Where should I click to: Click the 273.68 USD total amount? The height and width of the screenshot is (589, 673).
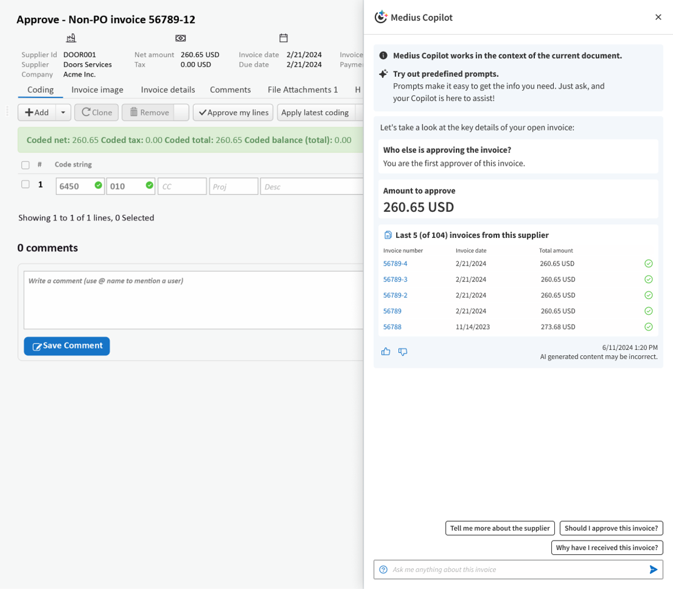(558, 327)
